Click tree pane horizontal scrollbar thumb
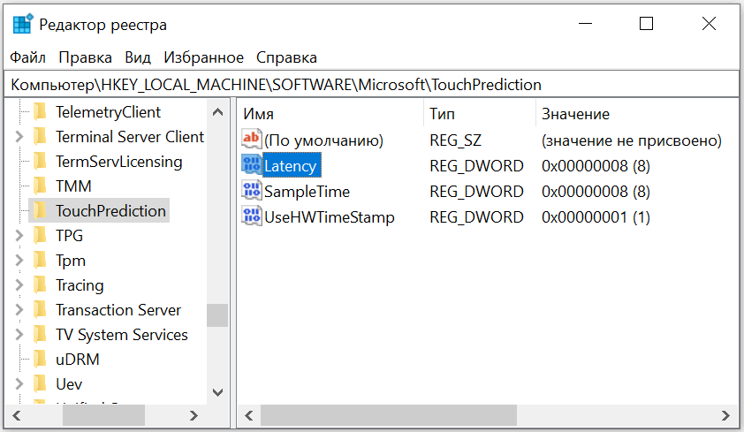744x432 pixels. [104, 416]
